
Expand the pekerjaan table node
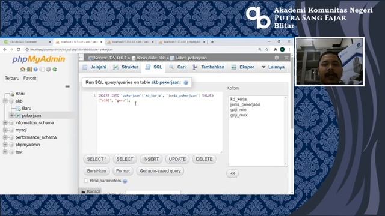[11, 115]
